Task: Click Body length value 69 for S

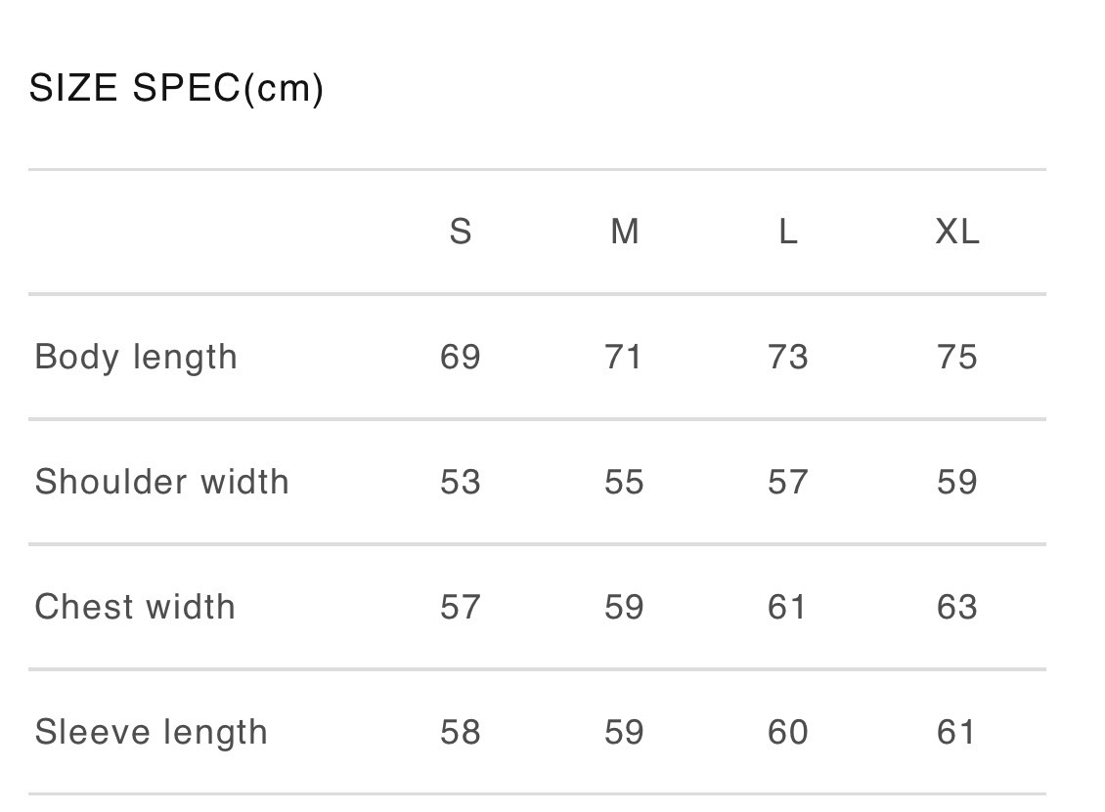Action: click(460, 357)
